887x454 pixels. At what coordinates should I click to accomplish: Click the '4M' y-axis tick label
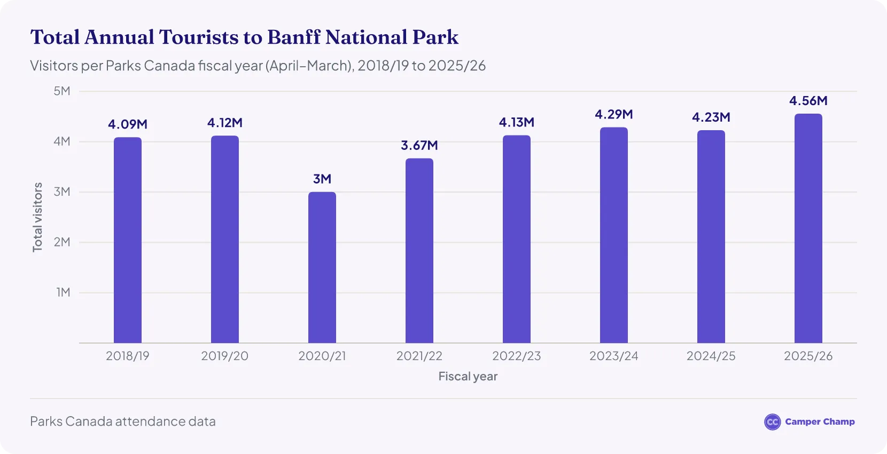point(62,141)
